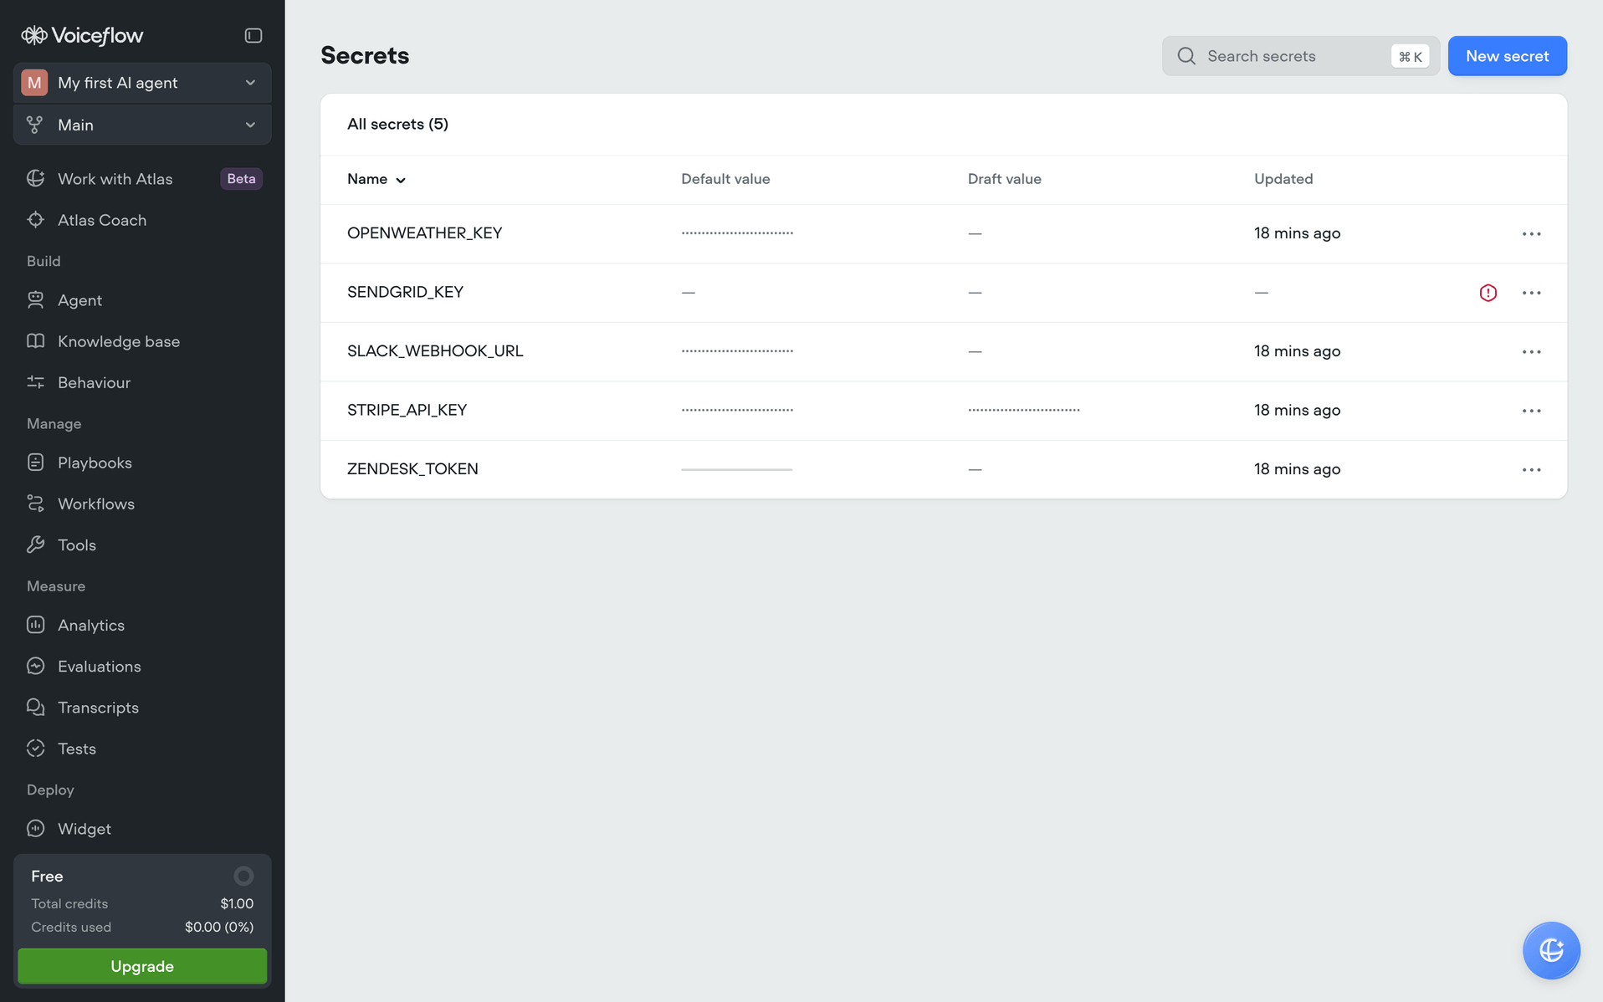The height and width of the screenshot is (1002, 1603).
Task: Click the green Upgrade button
Action: [142, 966]
